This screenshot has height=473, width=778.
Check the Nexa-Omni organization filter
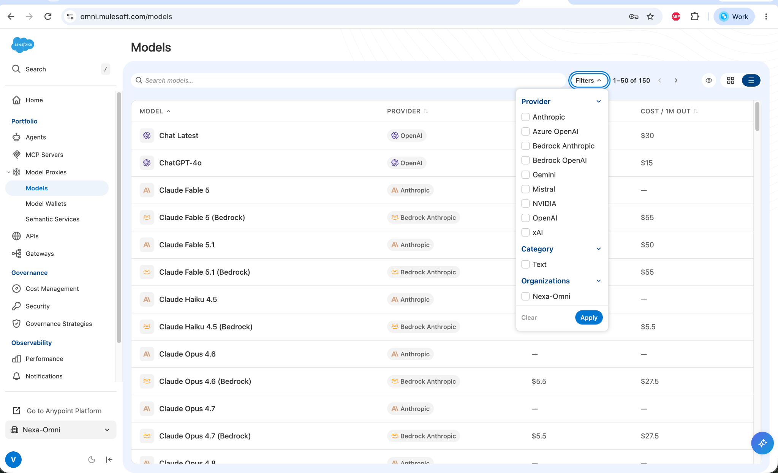point(525,296)
